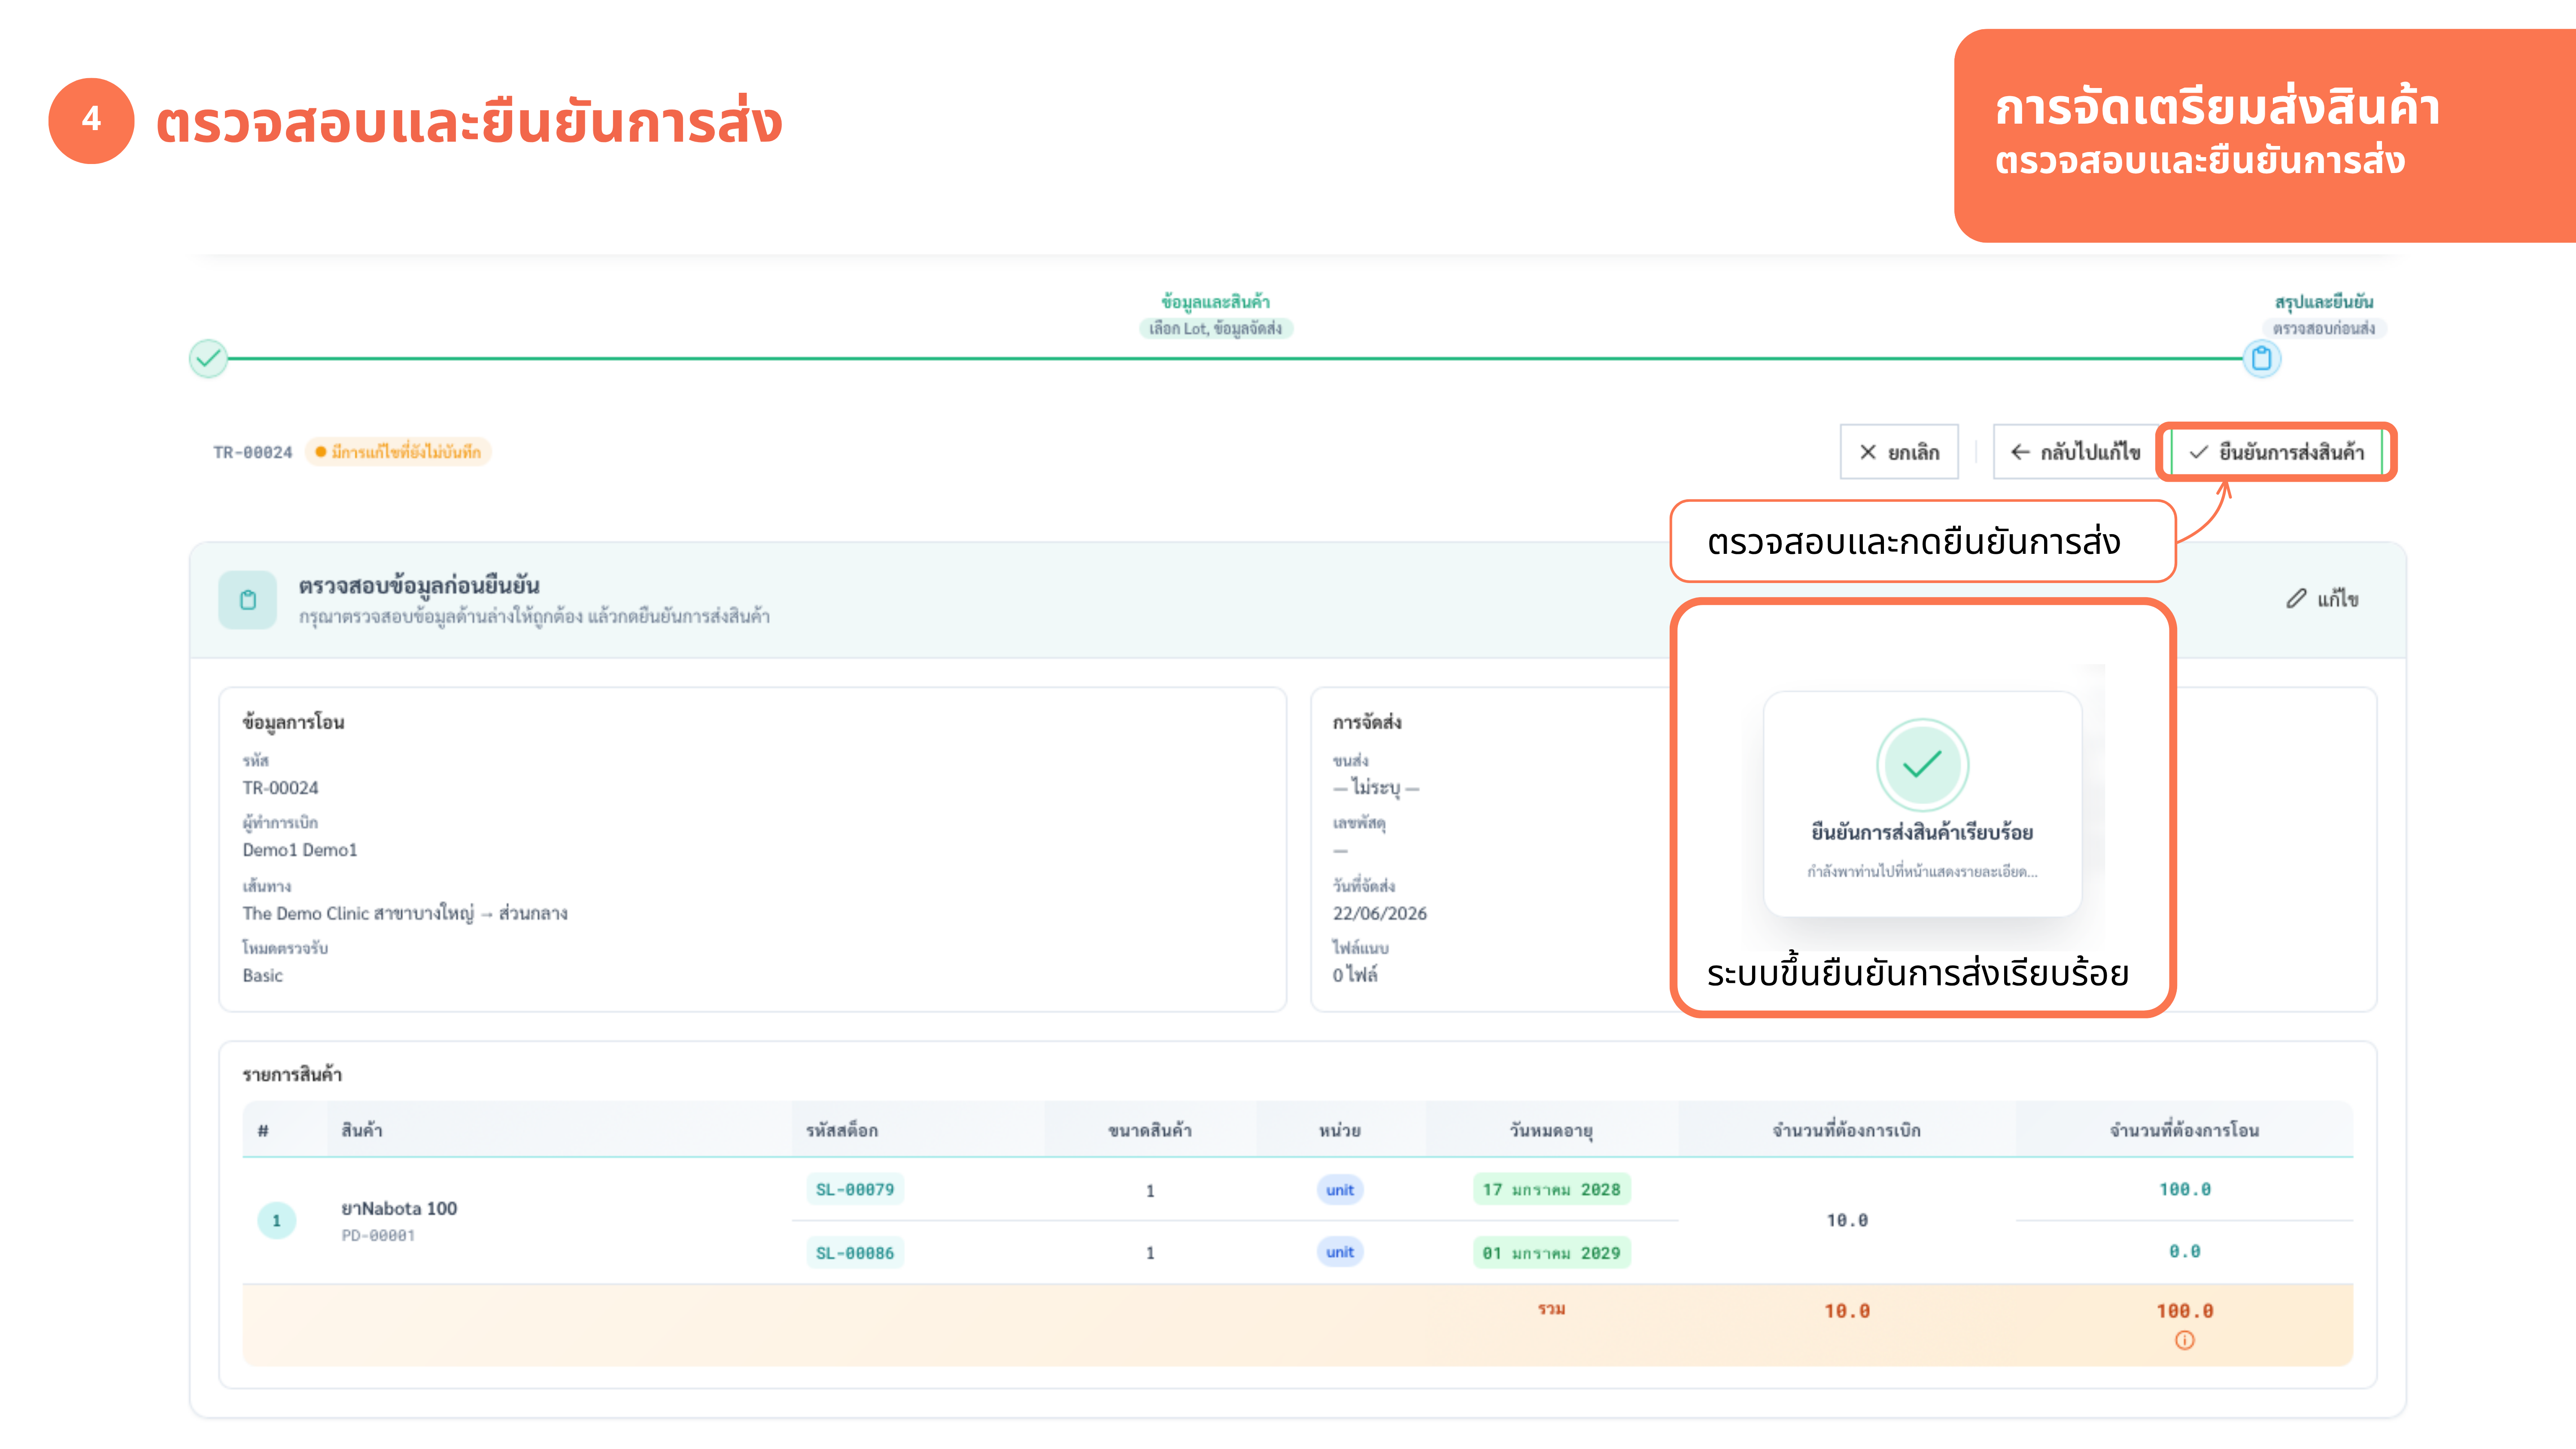Image resolution: width=2576 pixels, height=1449 pixels.
Task: Click attachment count 0 ไฟล์
Action: click(1354, 975)
